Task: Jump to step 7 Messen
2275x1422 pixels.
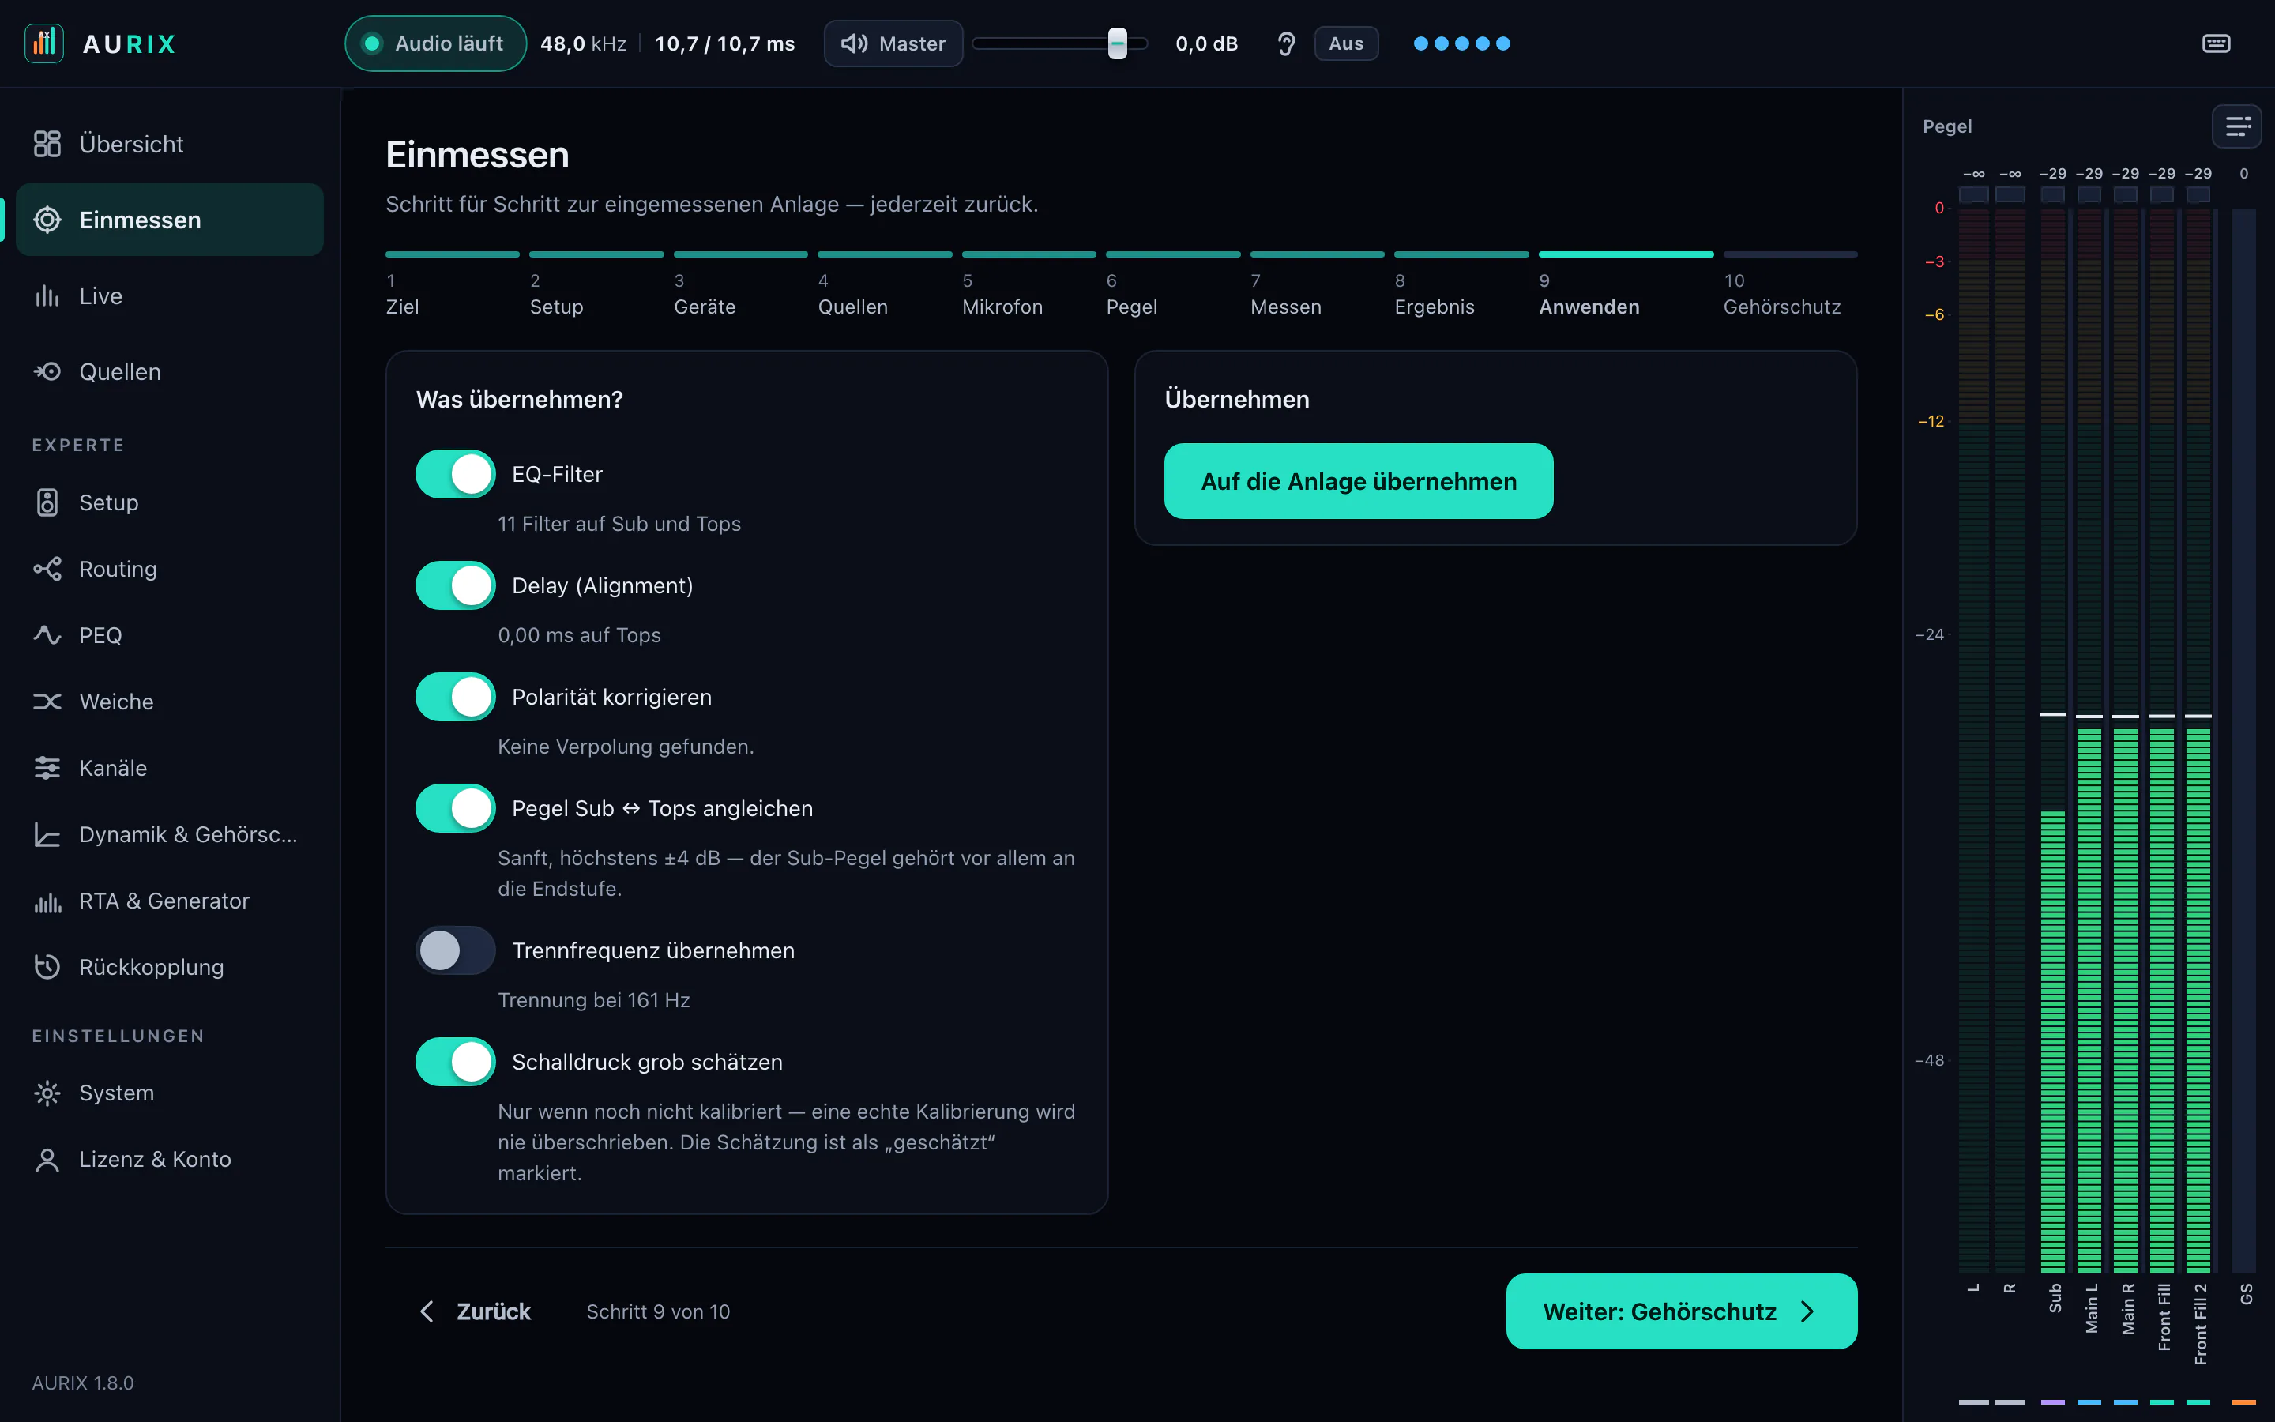Action: tap(1317, 286)
